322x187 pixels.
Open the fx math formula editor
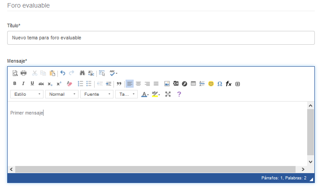point(229,84)
